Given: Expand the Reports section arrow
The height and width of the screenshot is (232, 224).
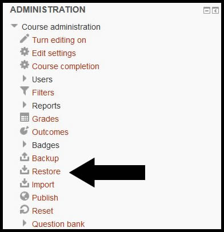Looking at the screenshot, I should pyautogui.click(x=25, y=105).
